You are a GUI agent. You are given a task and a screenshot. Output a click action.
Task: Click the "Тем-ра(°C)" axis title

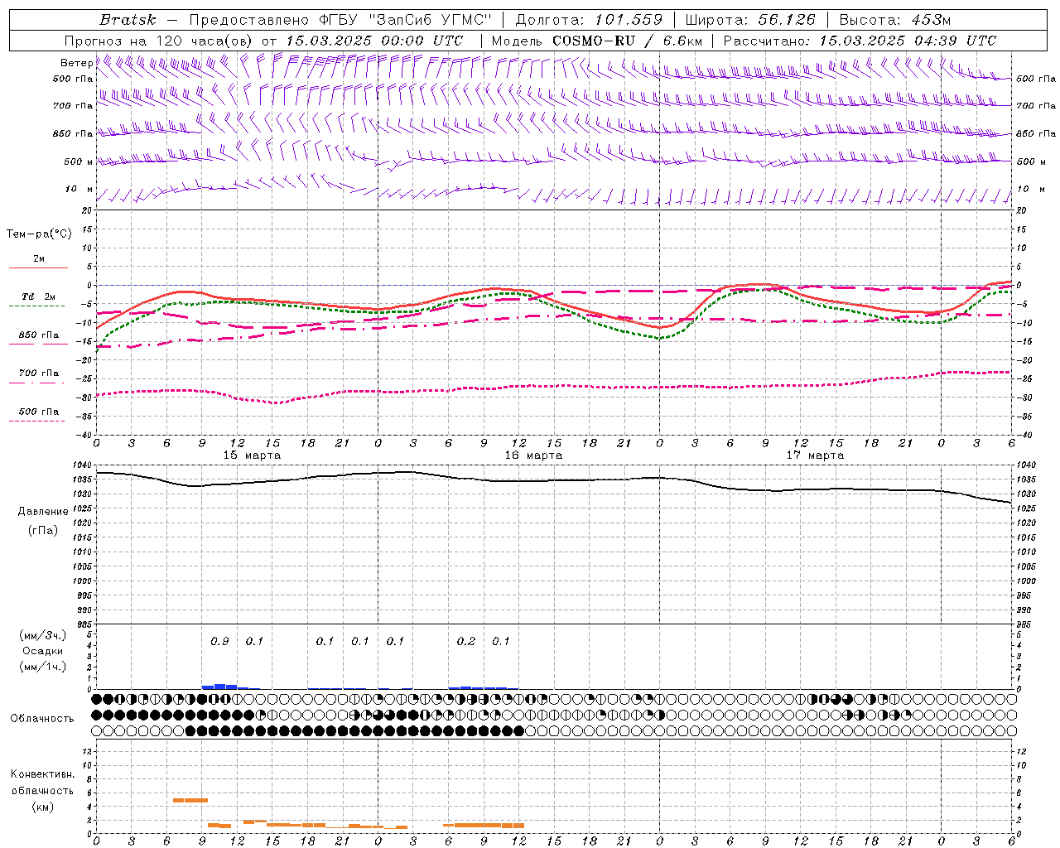click(x=39, y=234)
